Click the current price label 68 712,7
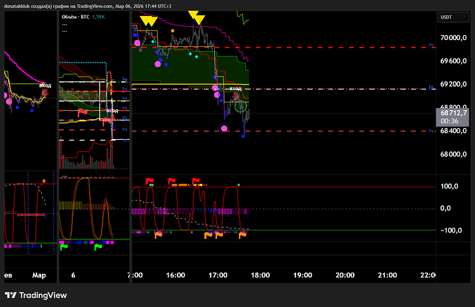This screenshot has height=307, width=475. click(x=454, y=112)
